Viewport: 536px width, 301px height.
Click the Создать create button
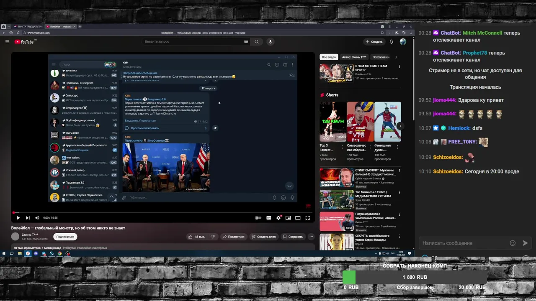pos(374,42)
